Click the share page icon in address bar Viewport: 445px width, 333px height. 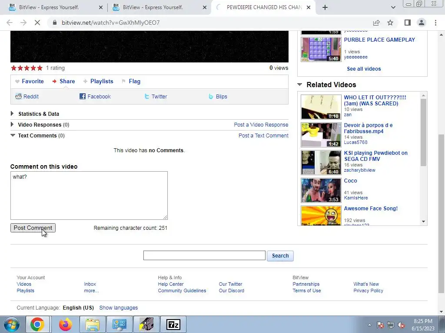pyautogui.click(x=376, y=23)
